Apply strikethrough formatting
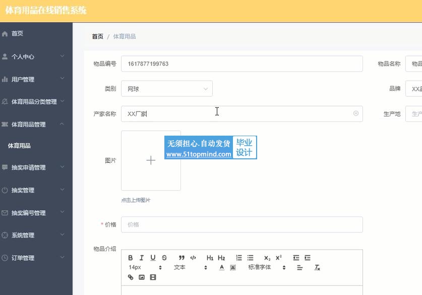Screen dimensions: 422x295 click(x=164, y=258)
